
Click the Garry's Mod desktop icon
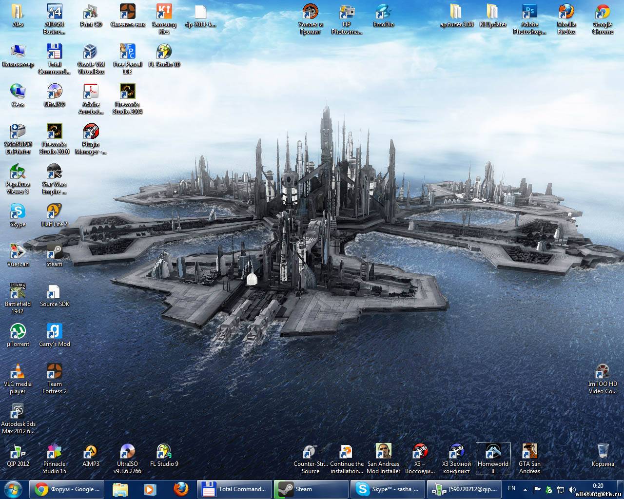pyautogui.click(x=54, y=332)
